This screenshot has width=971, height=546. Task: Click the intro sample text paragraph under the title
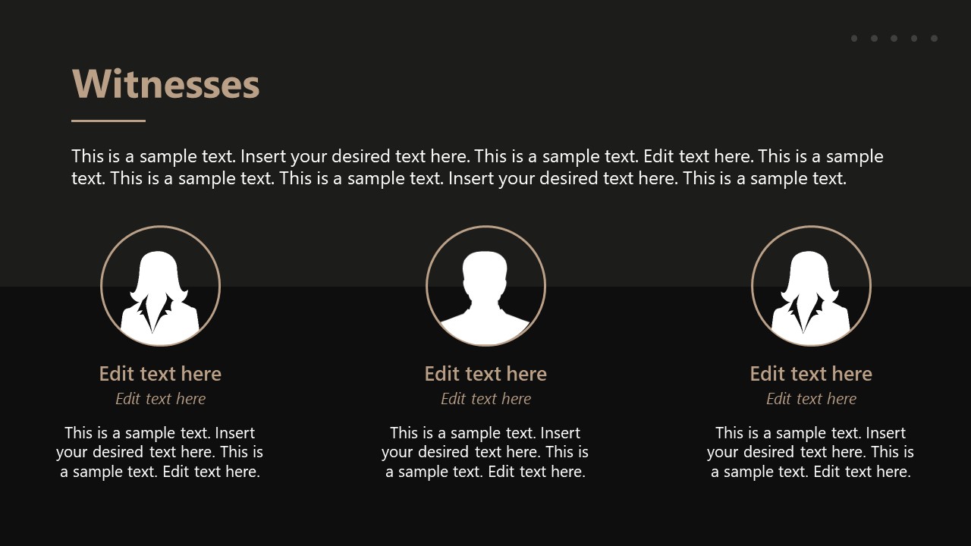[477, 167]
